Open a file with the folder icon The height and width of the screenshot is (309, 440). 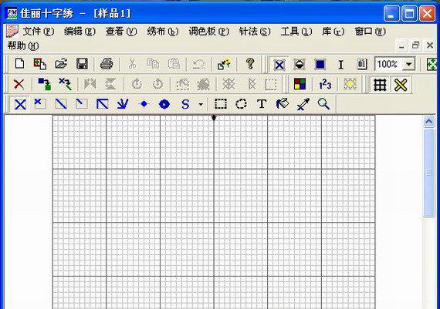pos(61,64)
